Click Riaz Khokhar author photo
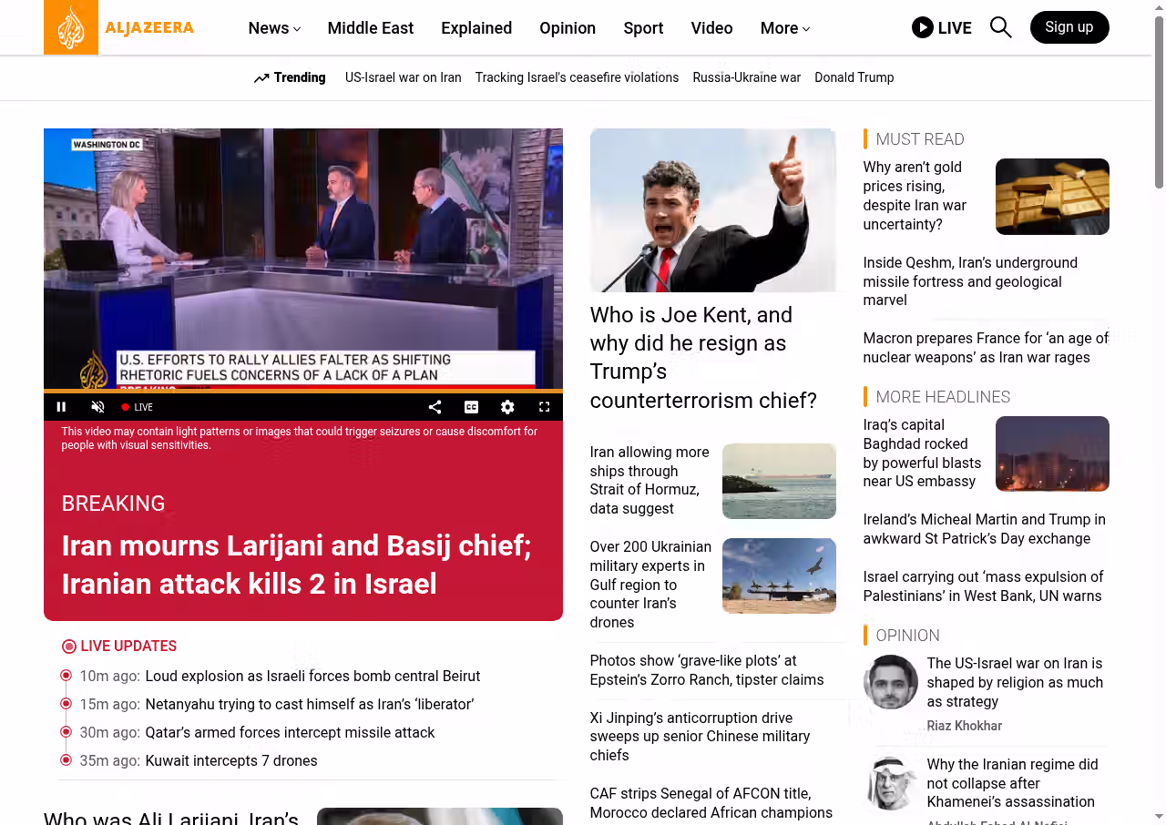The width and height of the screenshot is (1166, 825). point(890,682)
